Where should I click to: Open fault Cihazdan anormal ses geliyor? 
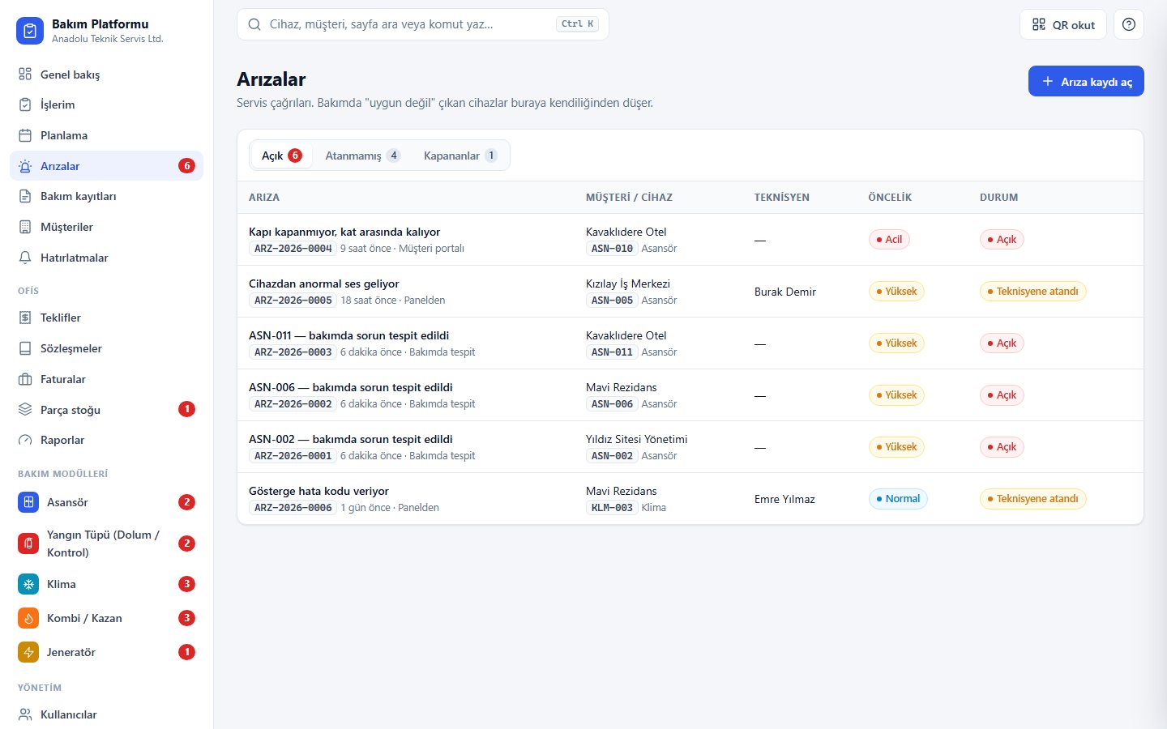point(324,283)
